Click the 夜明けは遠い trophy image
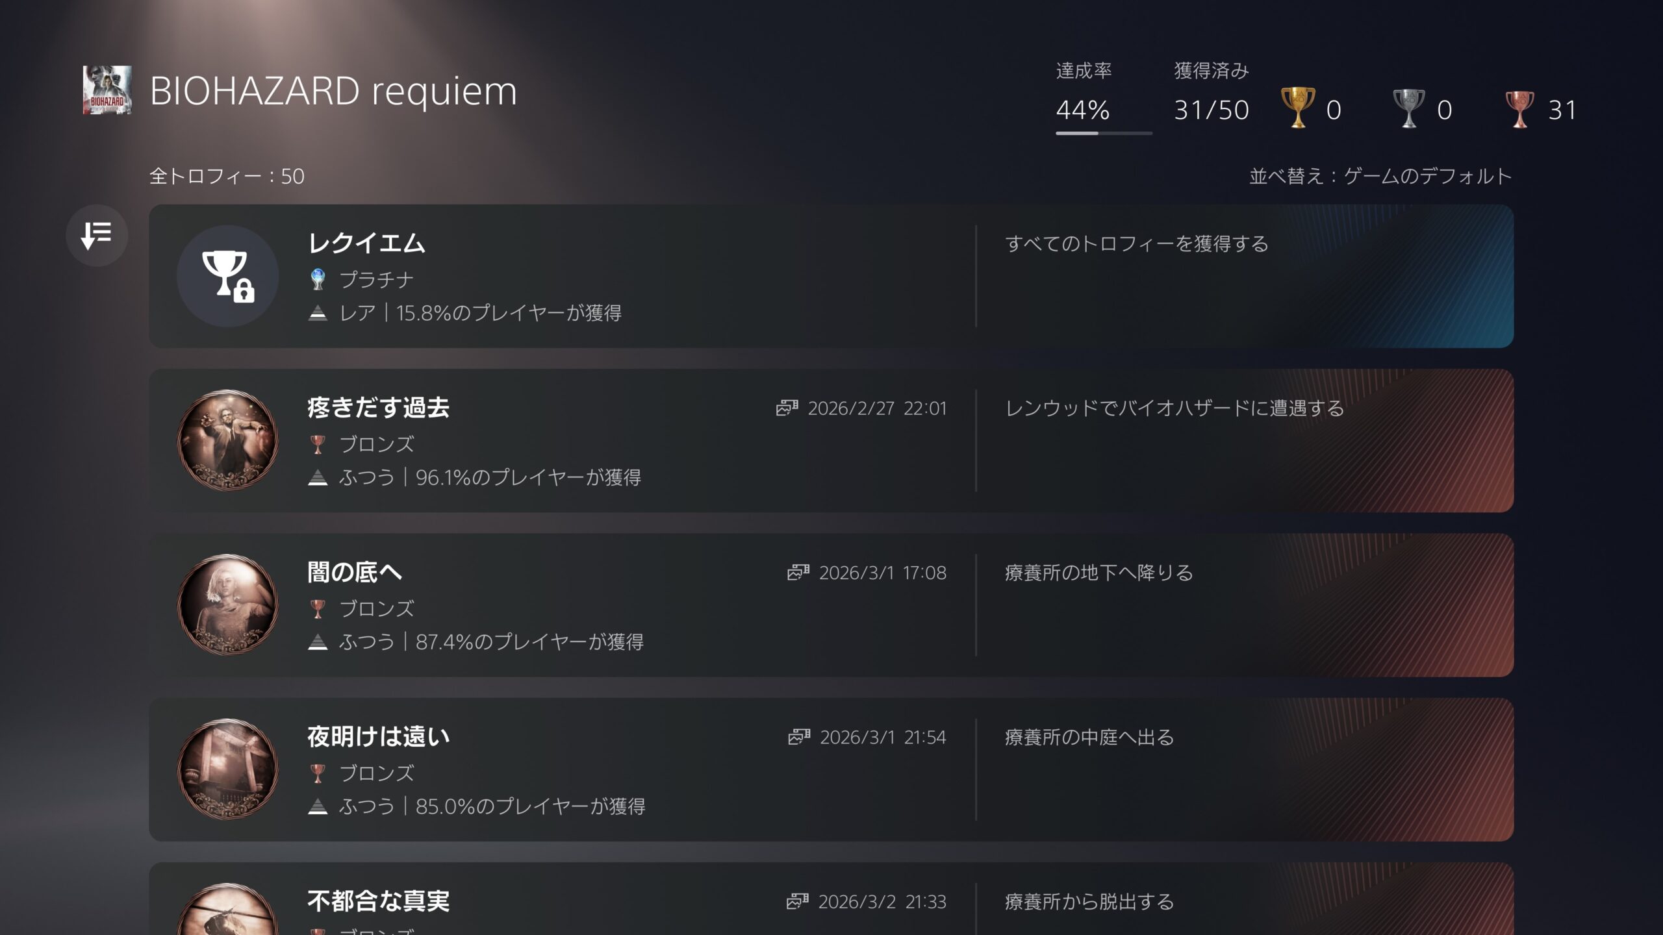Screen dimensions: 1663x935 227,769
